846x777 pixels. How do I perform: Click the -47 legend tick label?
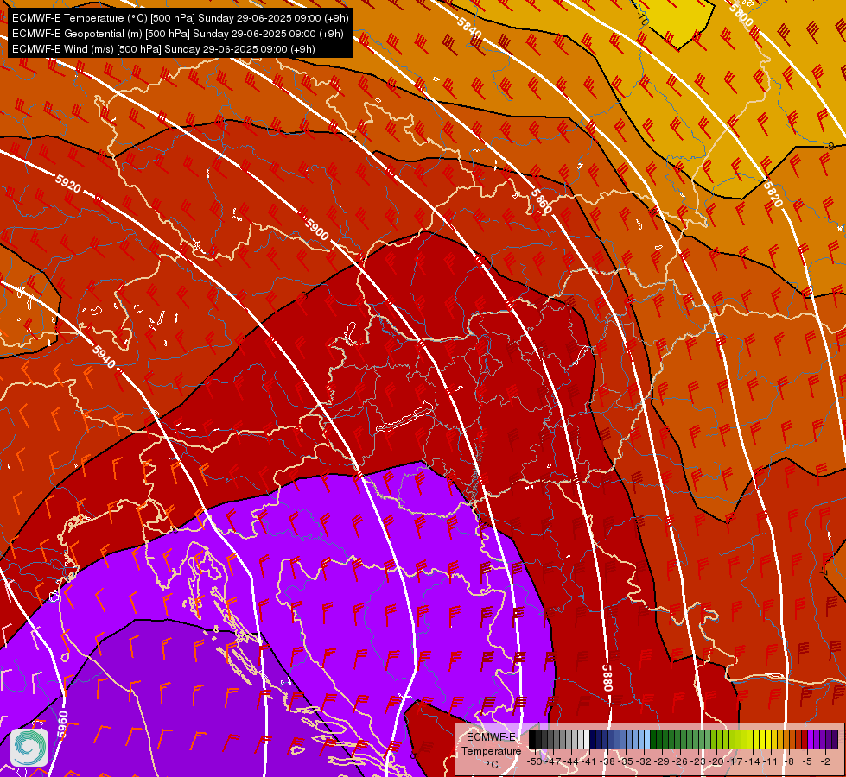tap(553, 761)
